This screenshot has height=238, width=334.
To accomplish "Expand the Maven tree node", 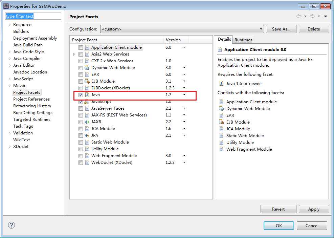I will coord(9,86).
